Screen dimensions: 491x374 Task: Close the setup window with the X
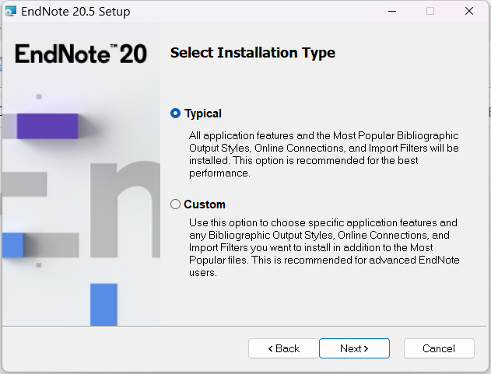tap(469, 12)
